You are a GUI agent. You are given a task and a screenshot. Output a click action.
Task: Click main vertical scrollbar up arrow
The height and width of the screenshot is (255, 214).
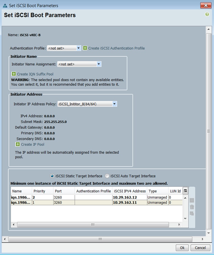coord(209,29)
